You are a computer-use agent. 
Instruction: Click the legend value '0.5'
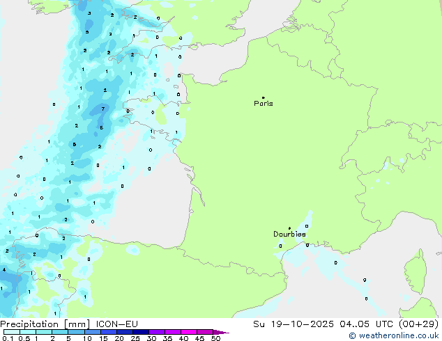(x=24, y=338)
